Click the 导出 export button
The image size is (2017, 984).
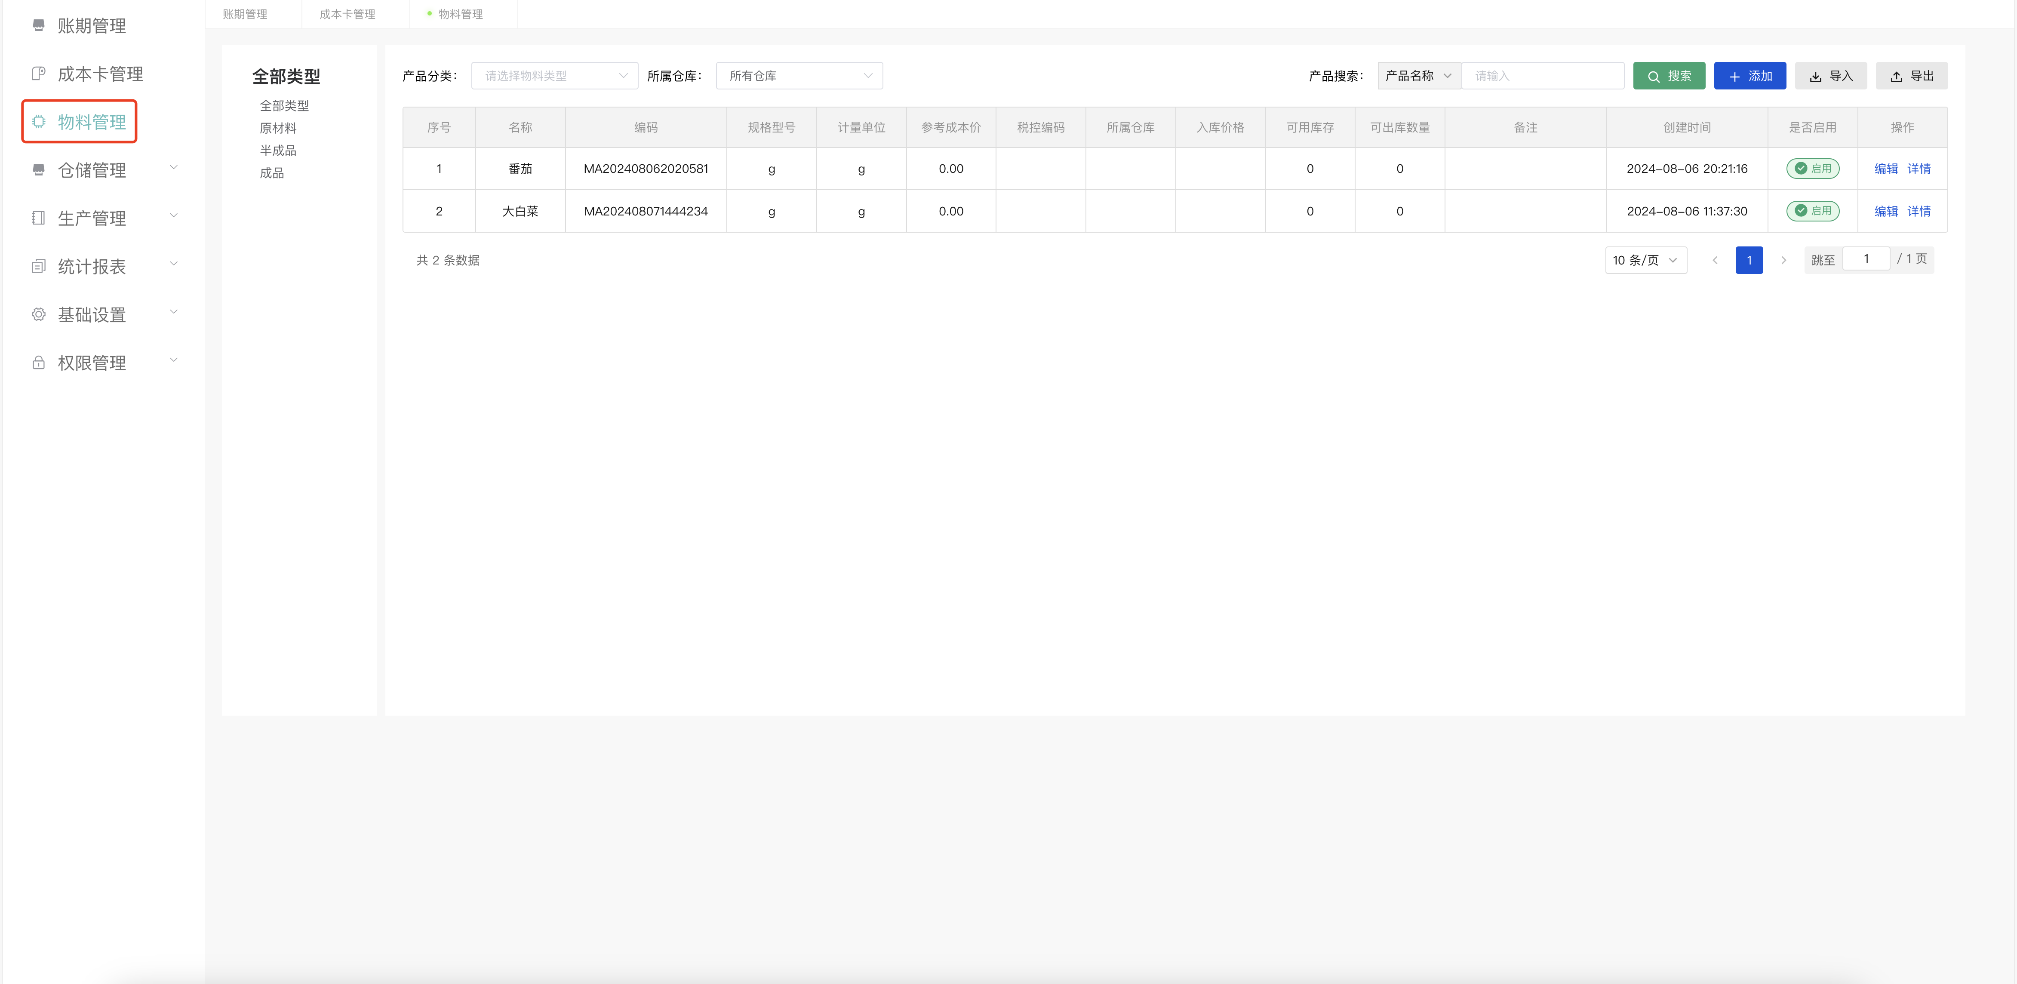[1911, 76]
